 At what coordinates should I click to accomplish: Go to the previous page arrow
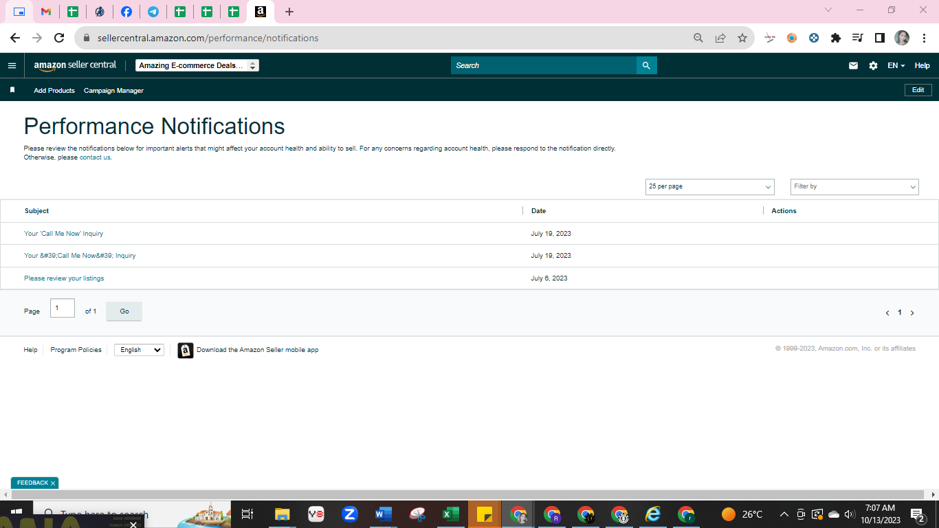coord(887,313)
